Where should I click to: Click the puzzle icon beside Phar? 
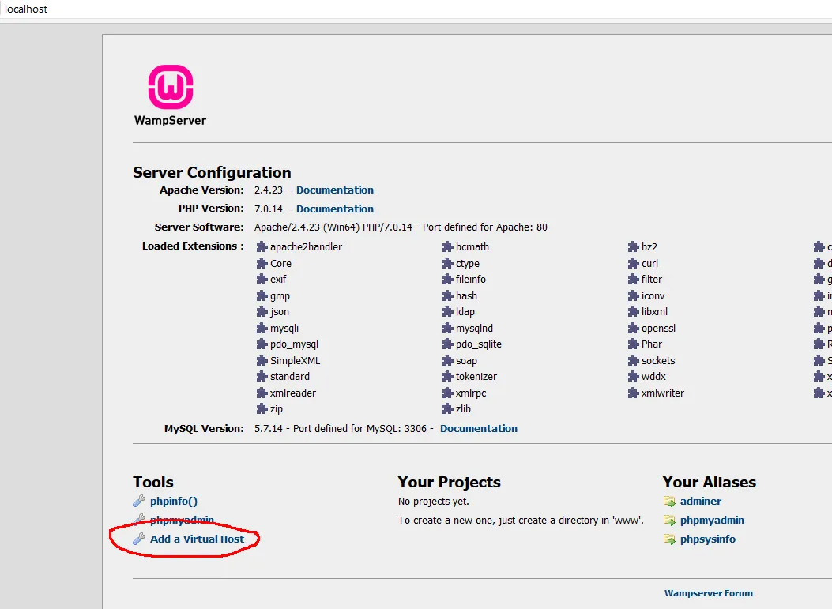click(633, 344)
